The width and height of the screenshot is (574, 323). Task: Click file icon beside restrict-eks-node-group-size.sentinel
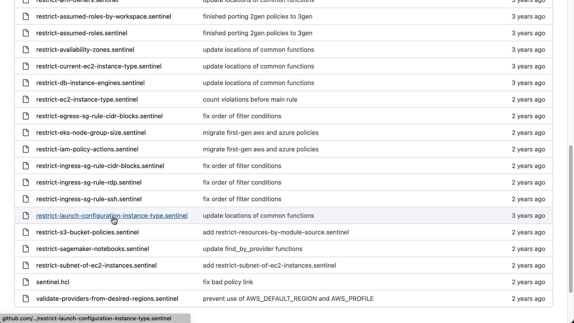[x=26, y=132]
